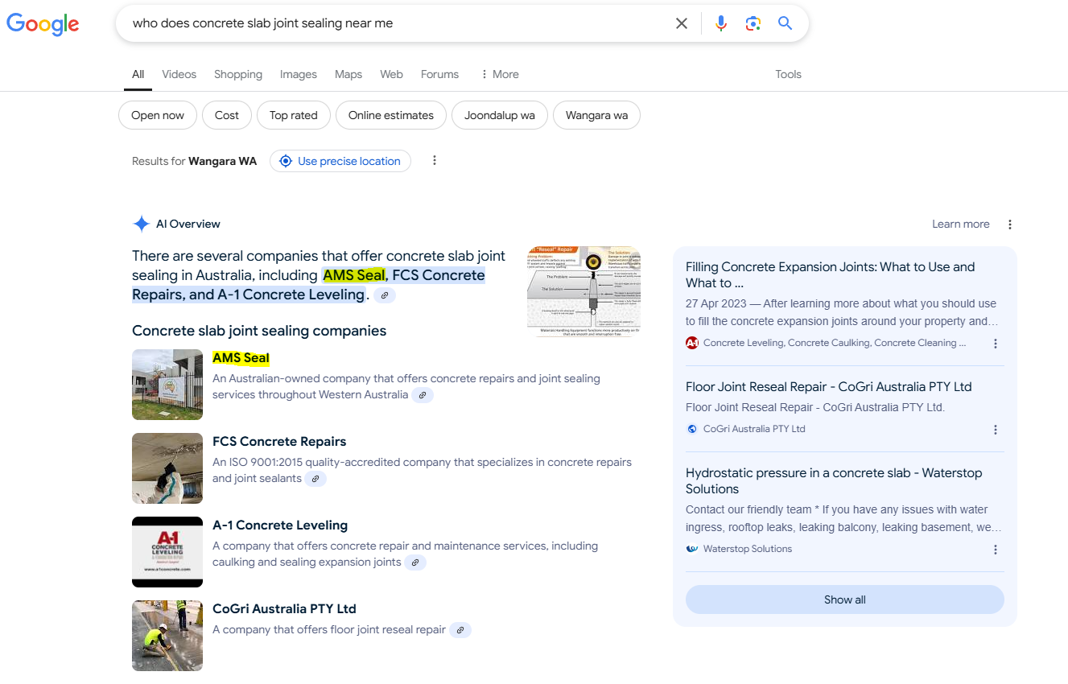Clear the search query with X icon
This screenshot has height=684, width=1068.
click(x=682, y=23)
